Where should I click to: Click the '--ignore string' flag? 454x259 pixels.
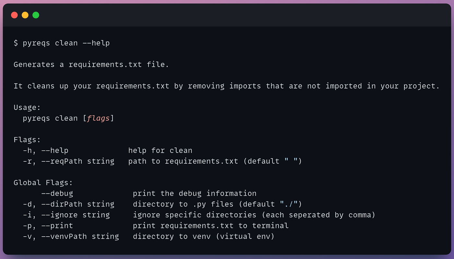76,215
